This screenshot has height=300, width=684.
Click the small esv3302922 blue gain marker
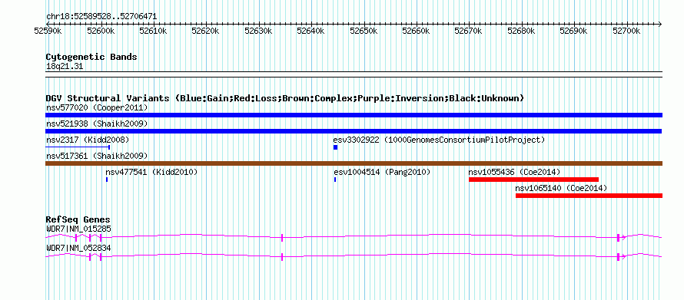click(x=335, y=147)
